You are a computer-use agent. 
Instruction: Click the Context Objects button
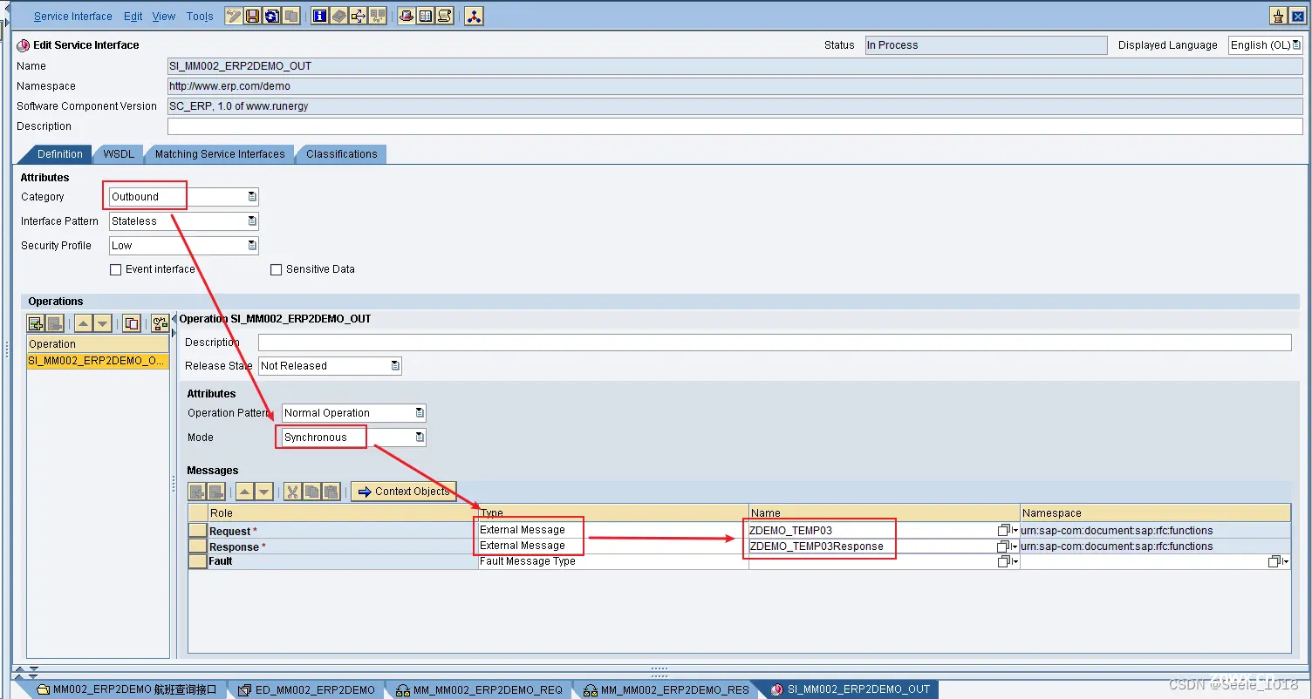point(403,492)
